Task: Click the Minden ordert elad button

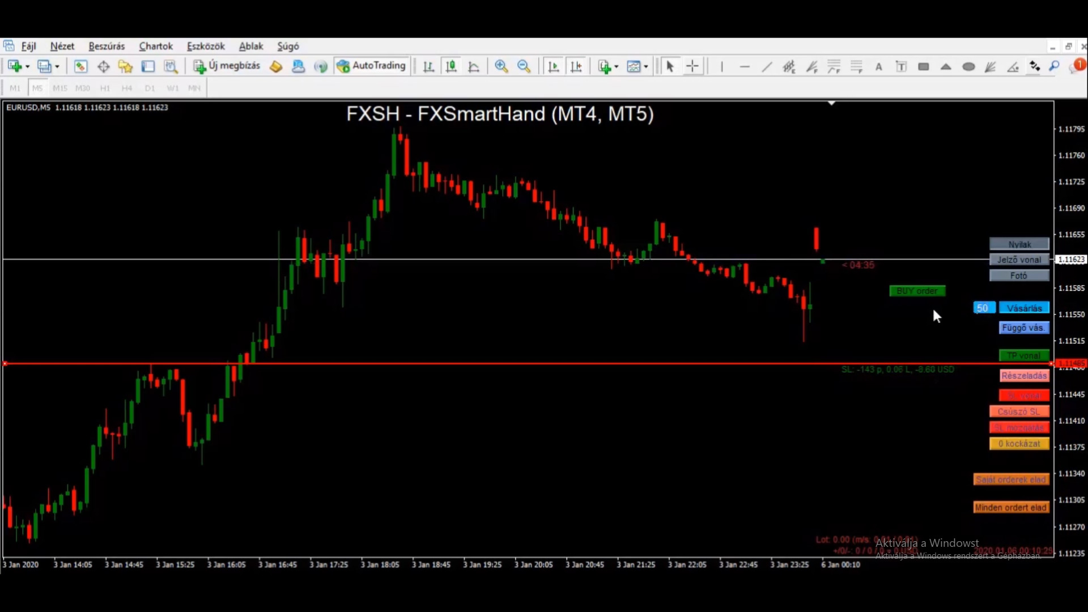Action: tap(1011, 508)
